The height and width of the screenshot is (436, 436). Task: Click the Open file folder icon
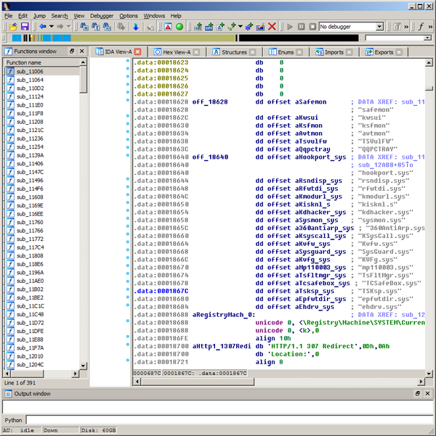pos(12,27)
